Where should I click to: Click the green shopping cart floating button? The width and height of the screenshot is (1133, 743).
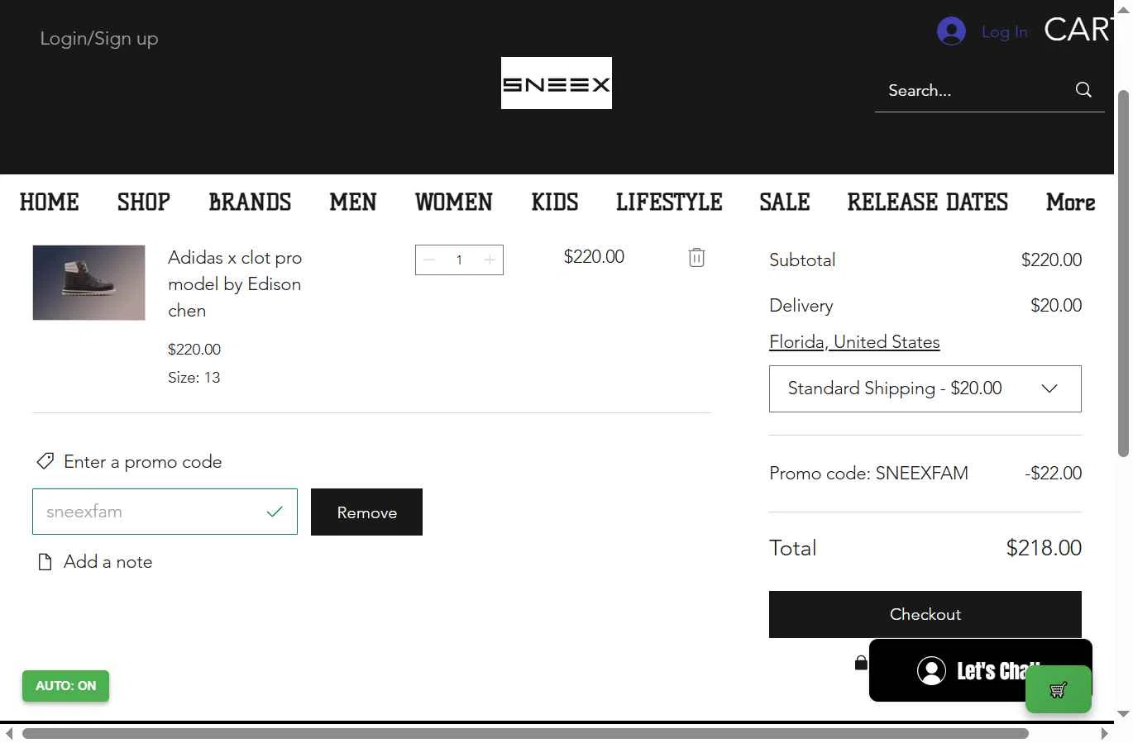point(1059,689)
